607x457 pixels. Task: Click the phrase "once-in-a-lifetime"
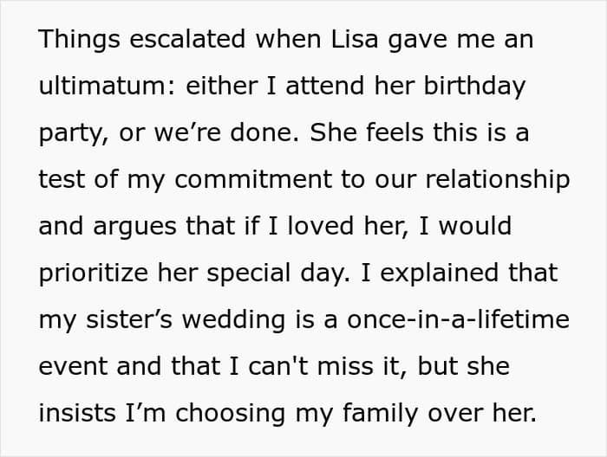coord(459,319)
